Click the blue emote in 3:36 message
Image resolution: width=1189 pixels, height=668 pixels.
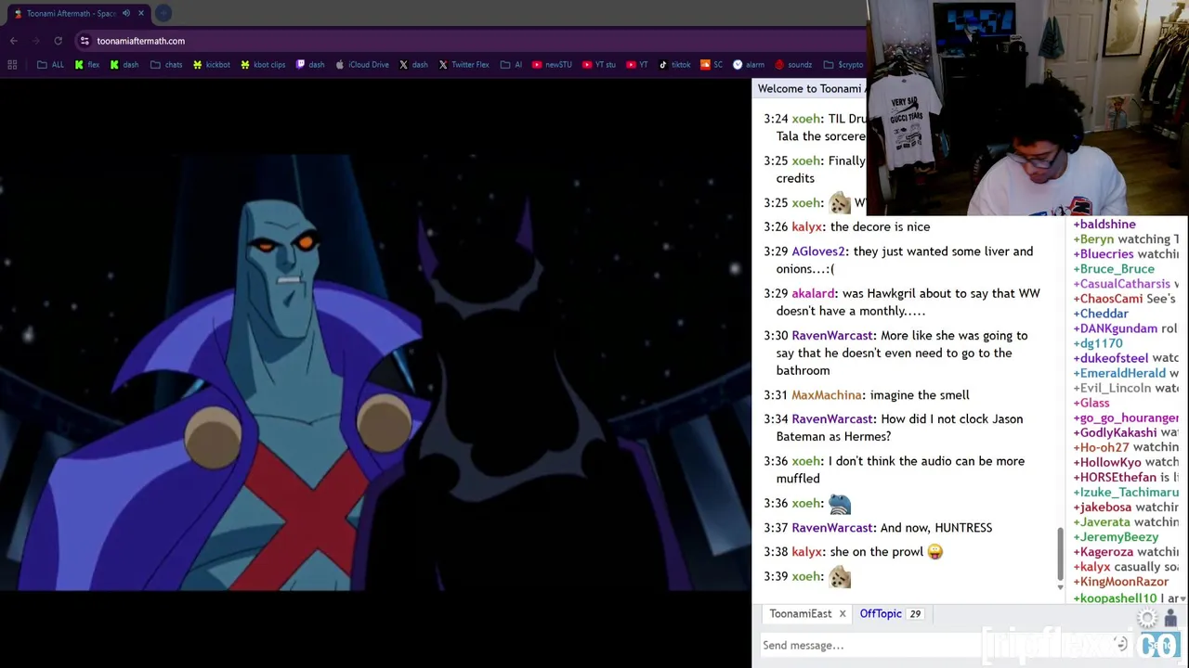tap(840, 504)
